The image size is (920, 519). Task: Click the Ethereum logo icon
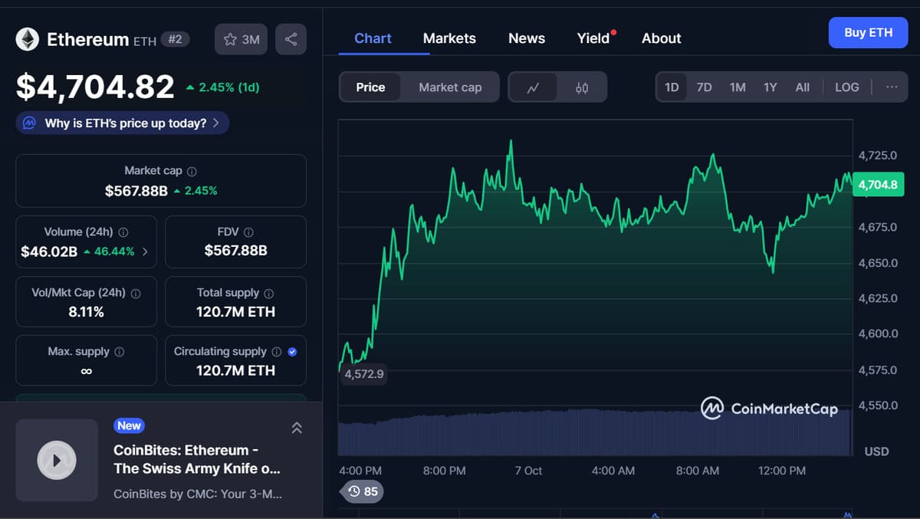28,39
